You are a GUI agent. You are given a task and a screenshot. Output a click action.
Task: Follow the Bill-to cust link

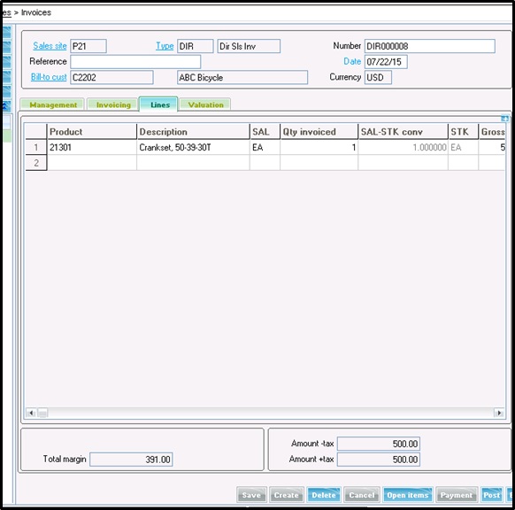(x=49, y=77)
